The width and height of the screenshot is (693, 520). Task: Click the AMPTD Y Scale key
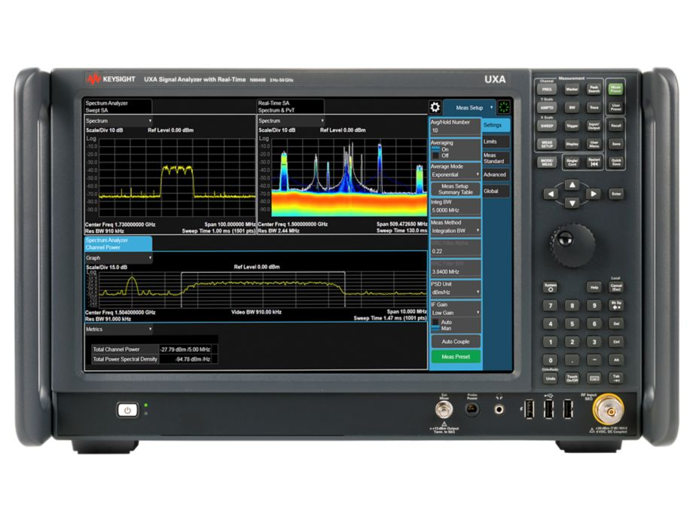[x=547, y=108]
